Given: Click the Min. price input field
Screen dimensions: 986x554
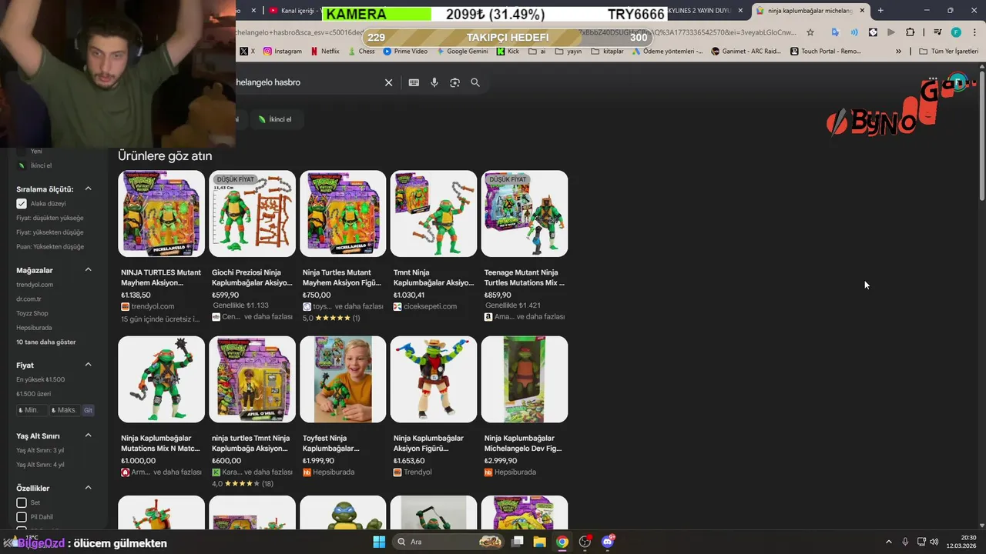Looking at the screenshot, I should coord(31,410).
